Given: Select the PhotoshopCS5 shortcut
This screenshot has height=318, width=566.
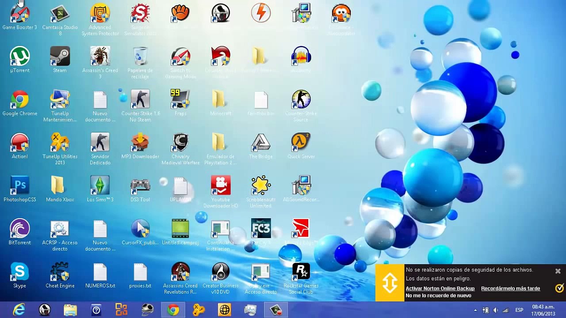Looking at the screenshot, I should (20, 189).
